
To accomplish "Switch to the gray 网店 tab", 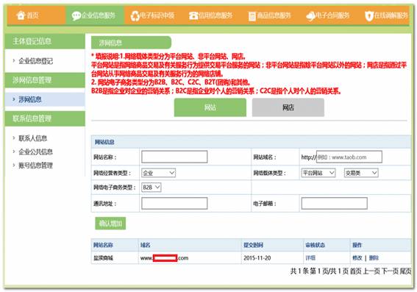I will pos(288,107).
